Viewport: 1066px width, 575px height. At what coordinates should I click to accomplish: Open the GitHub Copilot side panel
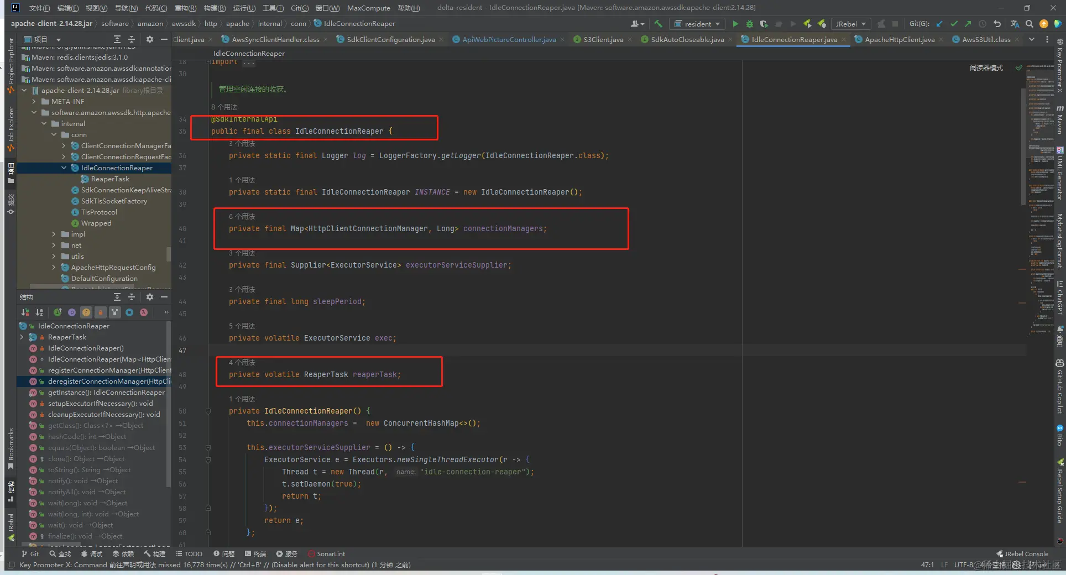point(1060,387)
